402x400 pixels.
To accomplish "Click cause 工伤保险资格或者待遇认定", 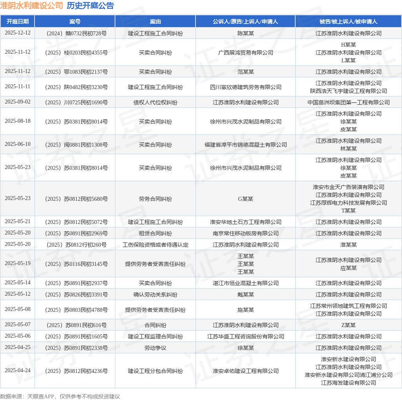I will [x=155, y=245].
